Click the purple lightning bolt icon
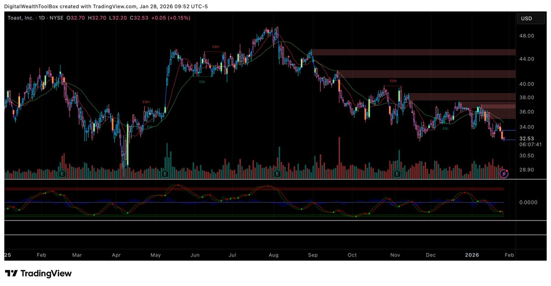Image resolution: width=551 pixels, height=286 pixels. 504,173
